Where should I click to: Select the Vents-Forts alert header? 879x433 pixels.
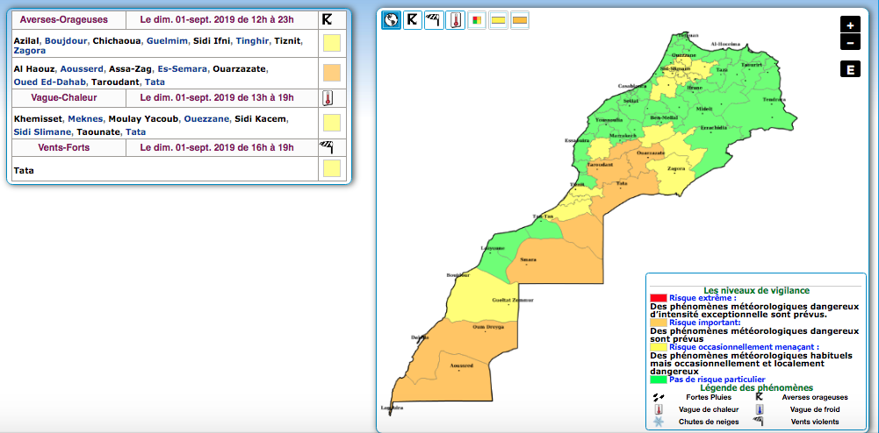click(63, 148)
